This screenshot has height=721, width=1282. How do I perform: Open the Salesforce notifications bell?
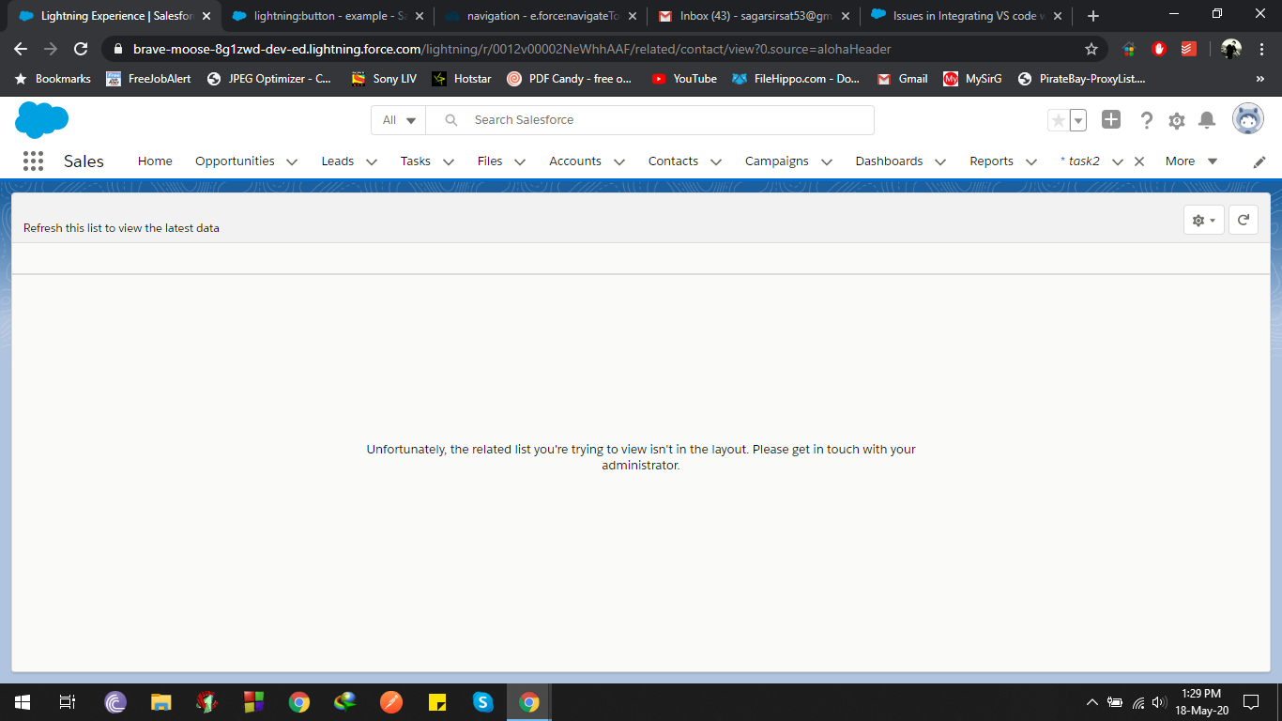(1207, 120)
